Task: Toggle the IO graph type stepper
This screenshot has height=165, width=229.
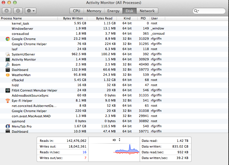Action: 119,140
